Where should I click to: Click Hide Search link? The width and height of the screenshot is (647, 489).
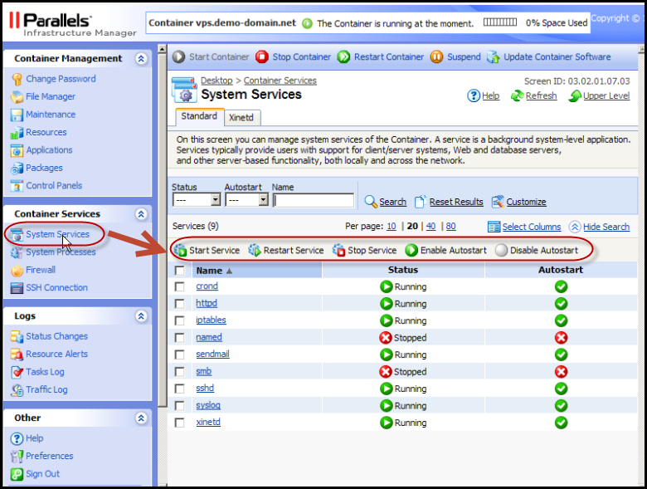tap(606, 227)
